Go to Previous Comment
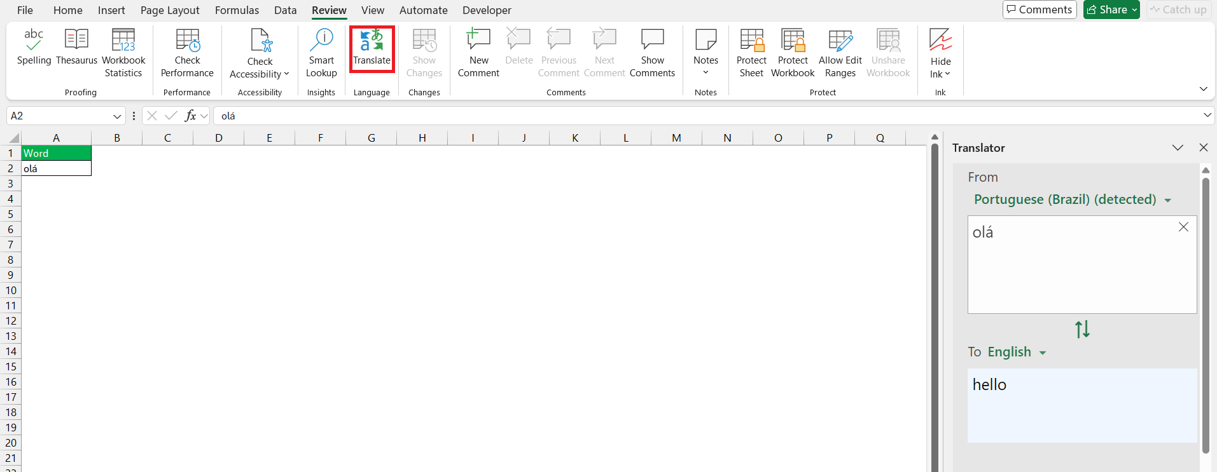 (559, 53)
